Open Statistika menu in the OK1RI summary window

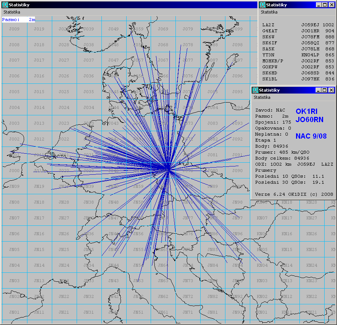(262, 97)
